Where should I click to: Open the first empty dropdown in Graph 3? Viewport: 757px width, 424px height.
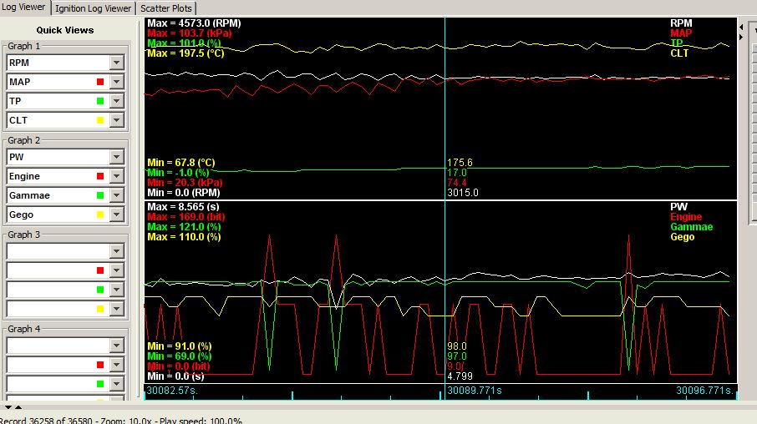[x=117, y=251]
